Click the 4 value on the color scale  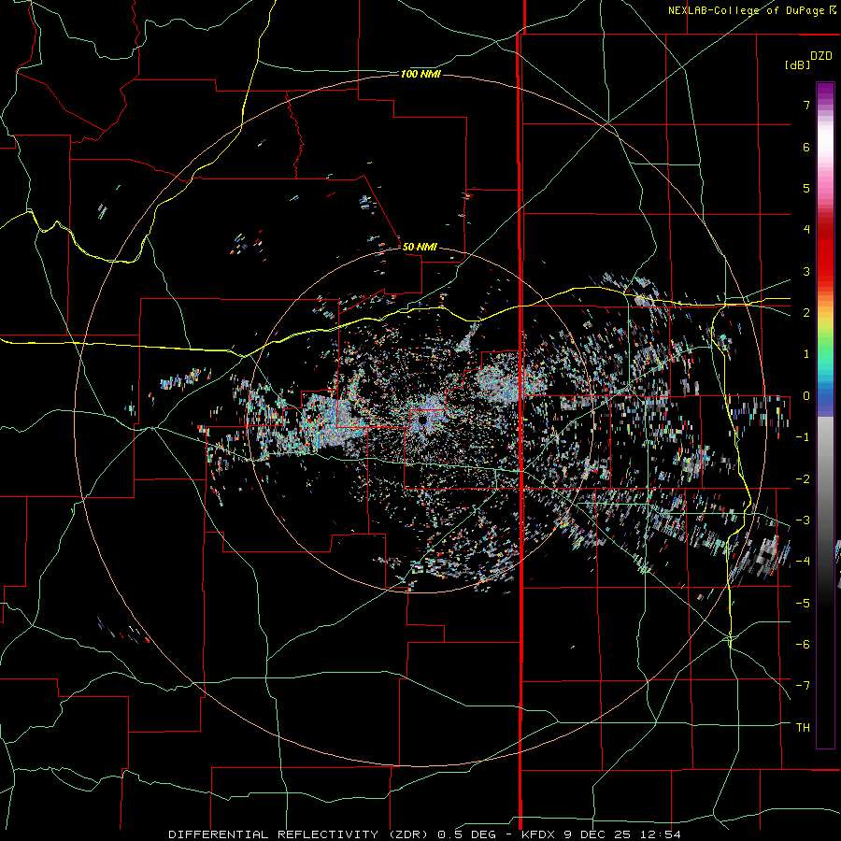[x=806, y=230]
